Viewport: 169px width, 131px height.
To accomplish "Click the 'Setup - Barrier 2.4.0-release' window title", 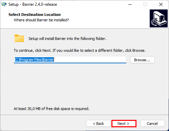I will coord(33,4).
